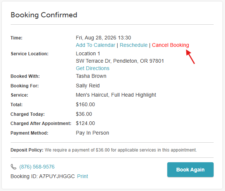Call the number (876) 568-9576
The width and height of the screenshot is (225, 191).
pyautogui.click(x=37, y=167)
